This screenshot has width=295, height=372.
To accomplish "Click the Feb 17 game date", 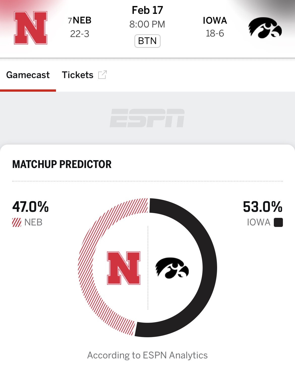I will pyautogui.click(x=147, y=10).
